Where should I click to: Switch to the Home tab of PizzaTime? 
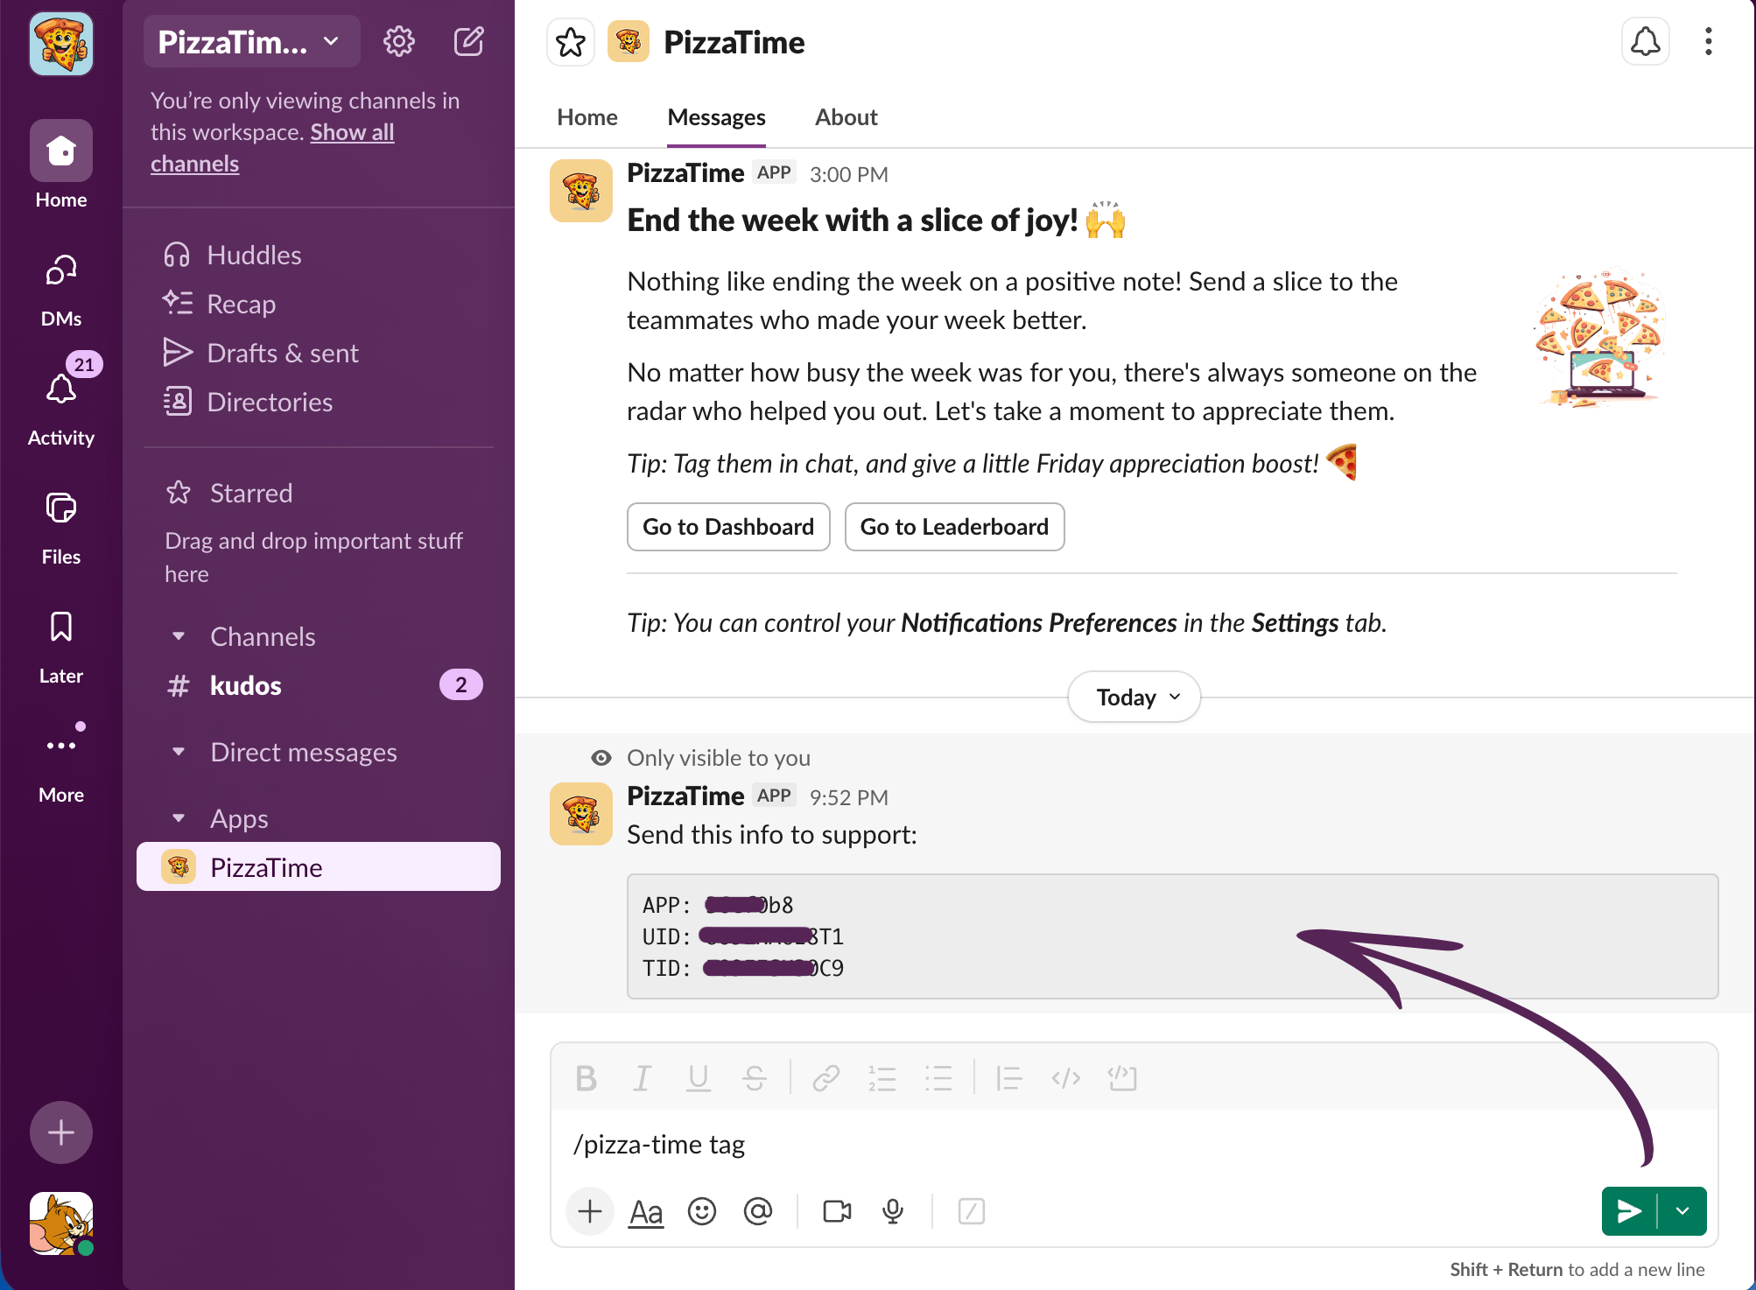587,117
